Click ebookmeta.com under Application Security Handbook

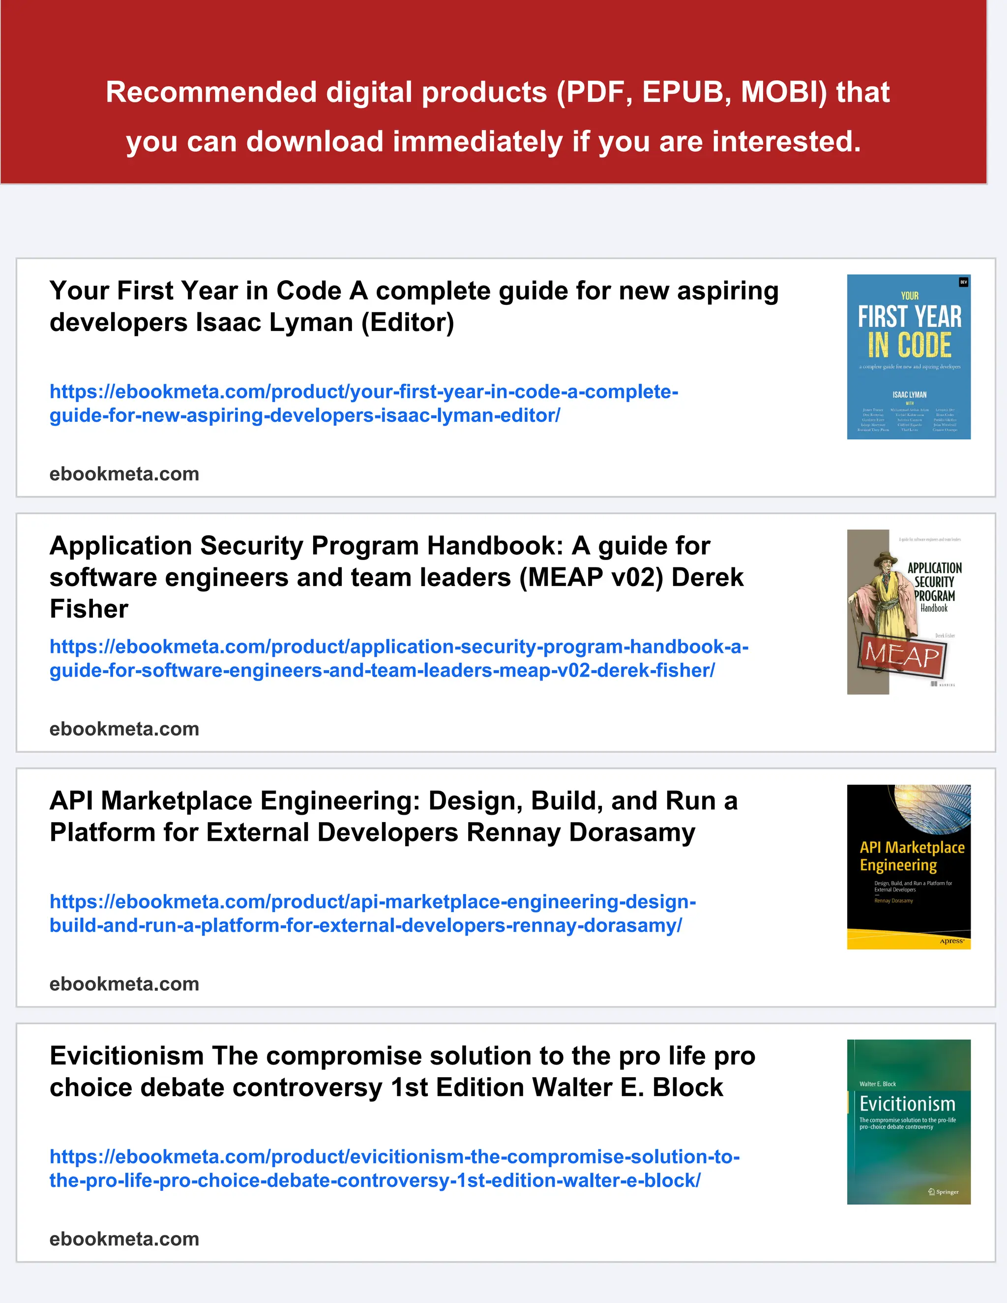124,729
